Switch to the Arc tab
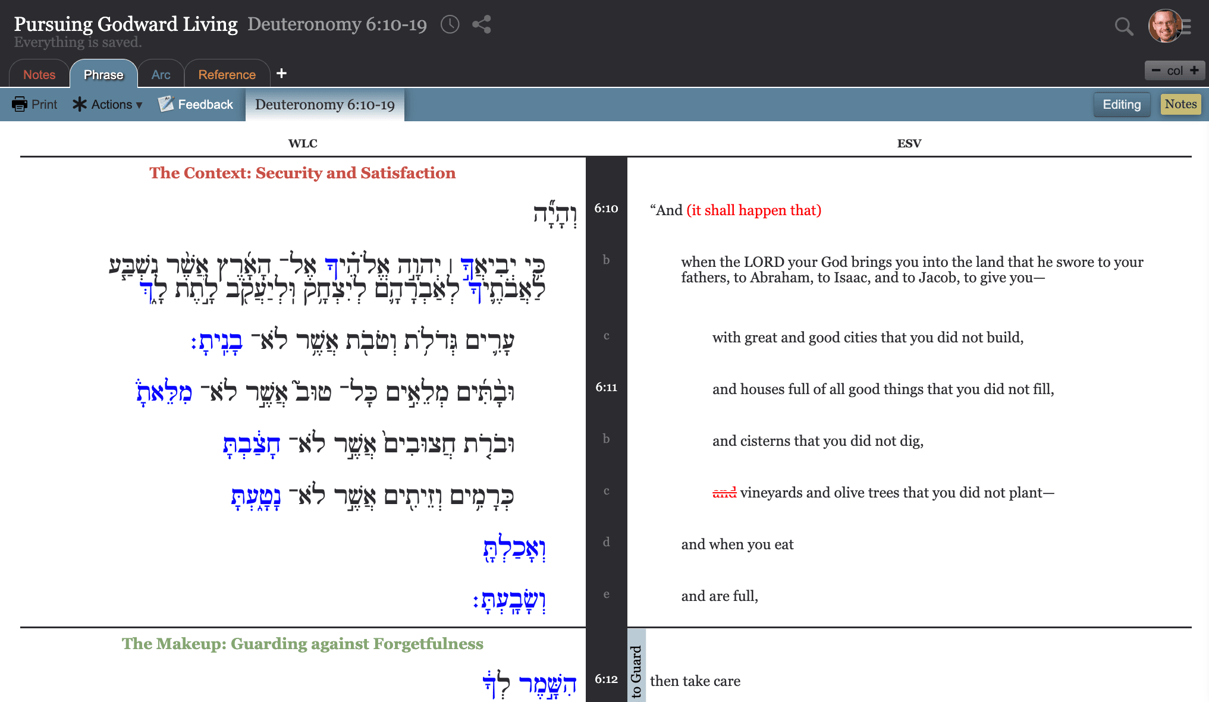This screenshot has height=702, width=1209. click(161, 75)
